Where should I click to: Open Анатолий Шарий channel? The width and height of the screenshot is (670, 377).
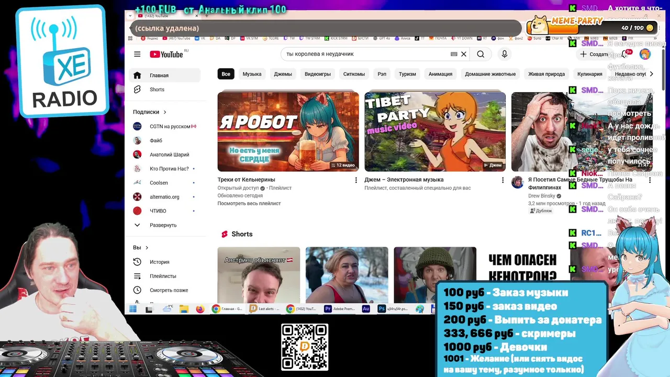[x=164, y=154]
